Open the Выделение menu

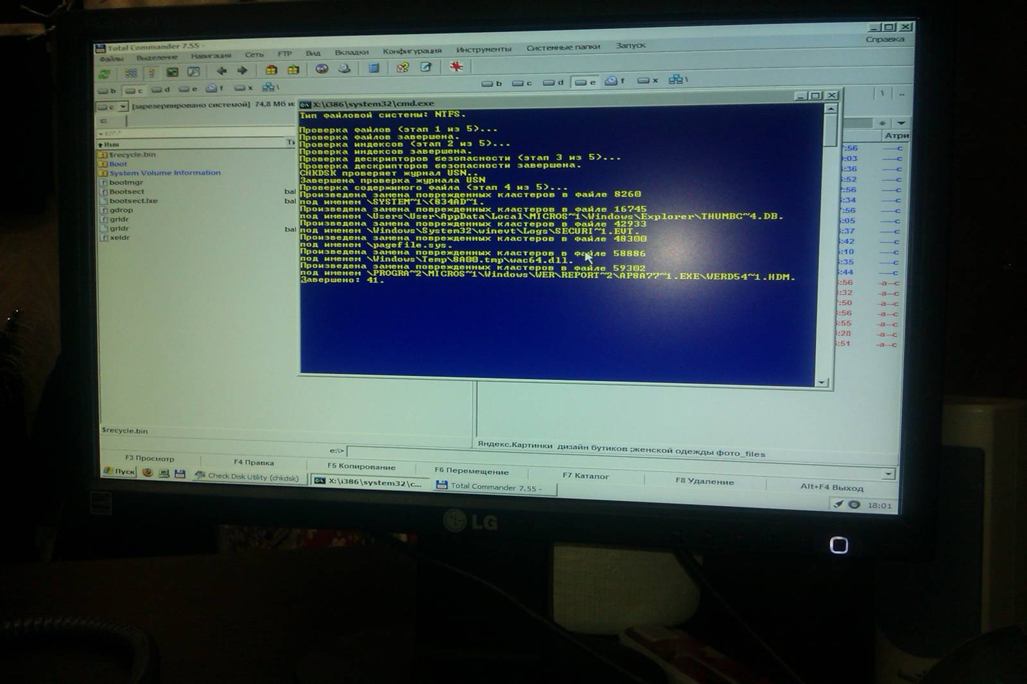156,57
